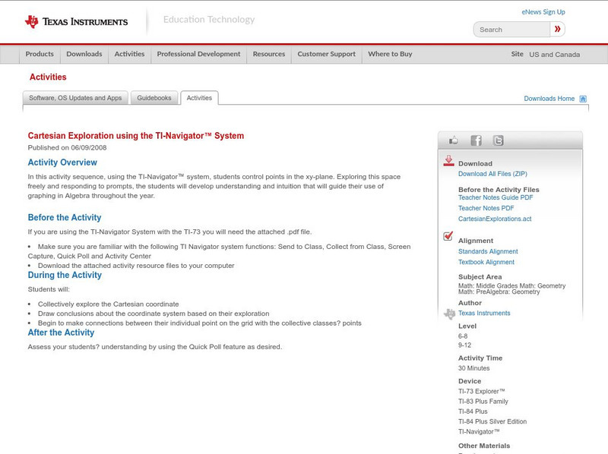Go to the Downloads Home link

pos(549,99)
